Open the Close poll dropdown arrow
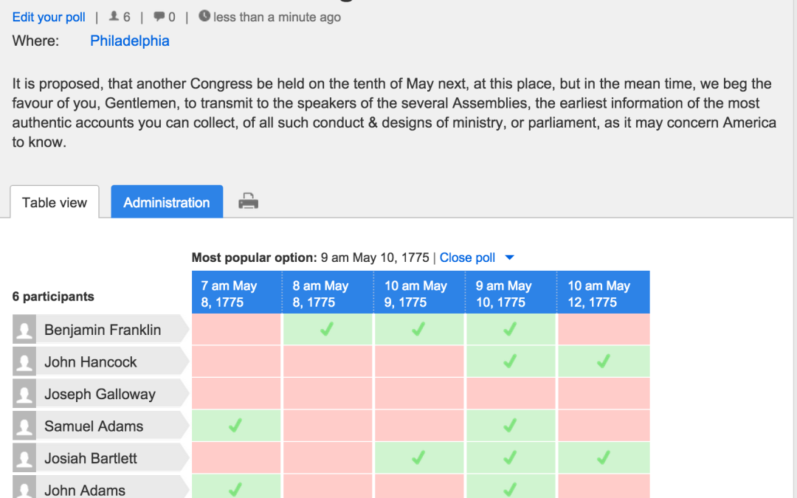797x498 pixels. 509,257
